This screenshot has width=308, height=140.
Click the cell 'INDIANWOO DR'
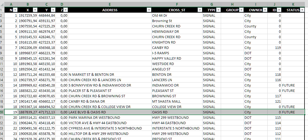(177, 85)
